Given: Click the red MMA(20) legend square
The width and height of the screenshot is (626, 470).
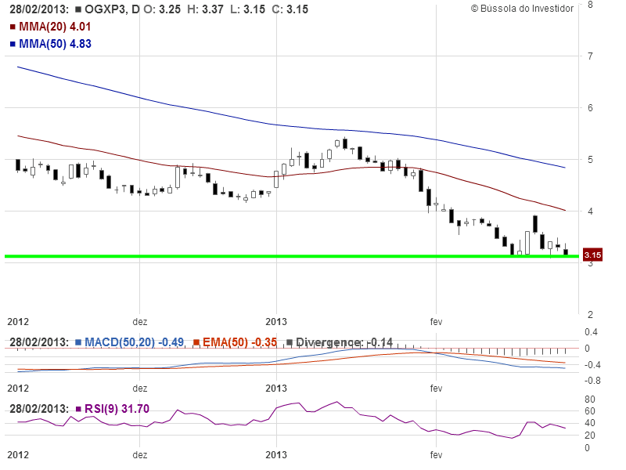Looking at the screenshot, I should [x=13, y=27].
